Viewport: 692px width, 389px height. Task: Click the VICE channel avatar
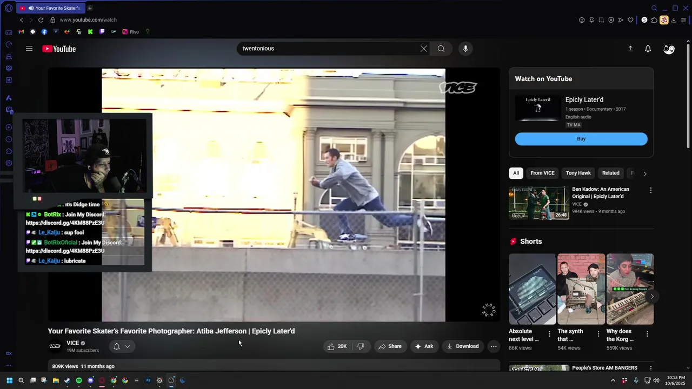tap(55, 346)
